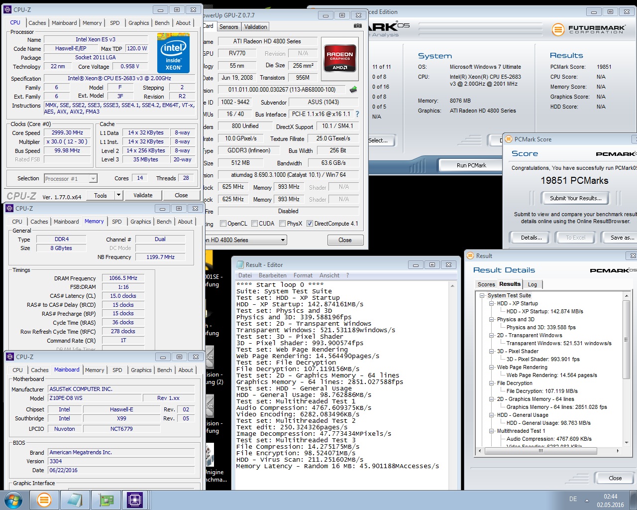Open the Format menu in Result - Editor
The height and width of the screenshot is (510, 637).
tap(303, 275)
